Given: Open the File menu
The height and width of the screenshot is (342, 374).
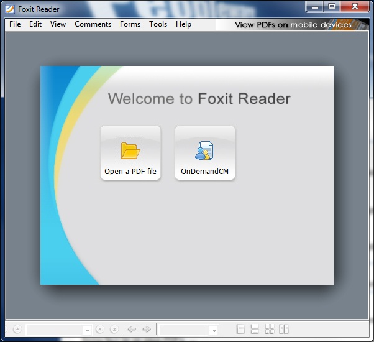Looking at the screenshot, I should coord(15,24).
